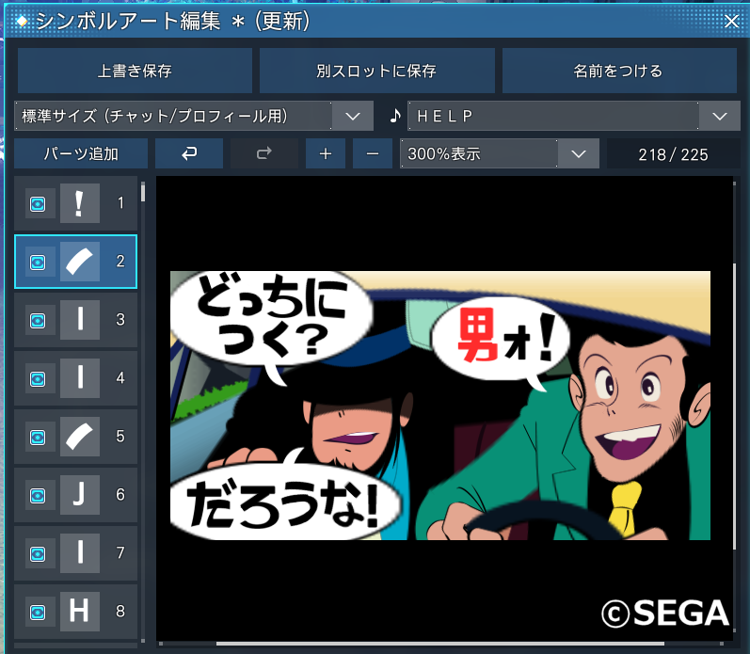The image size is (750, 654).
Task: Expand the HELP sound dropdown arrow
Action: tap(719, 116)
